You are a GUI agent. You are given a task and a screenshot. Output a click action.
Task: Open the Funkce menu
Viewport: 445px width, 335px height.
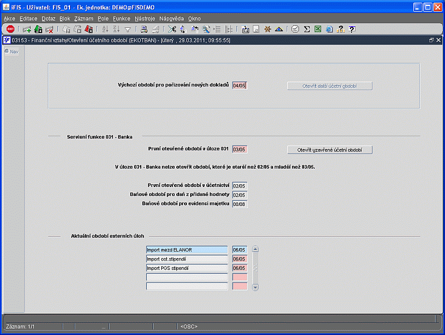[x=121, y=19]
